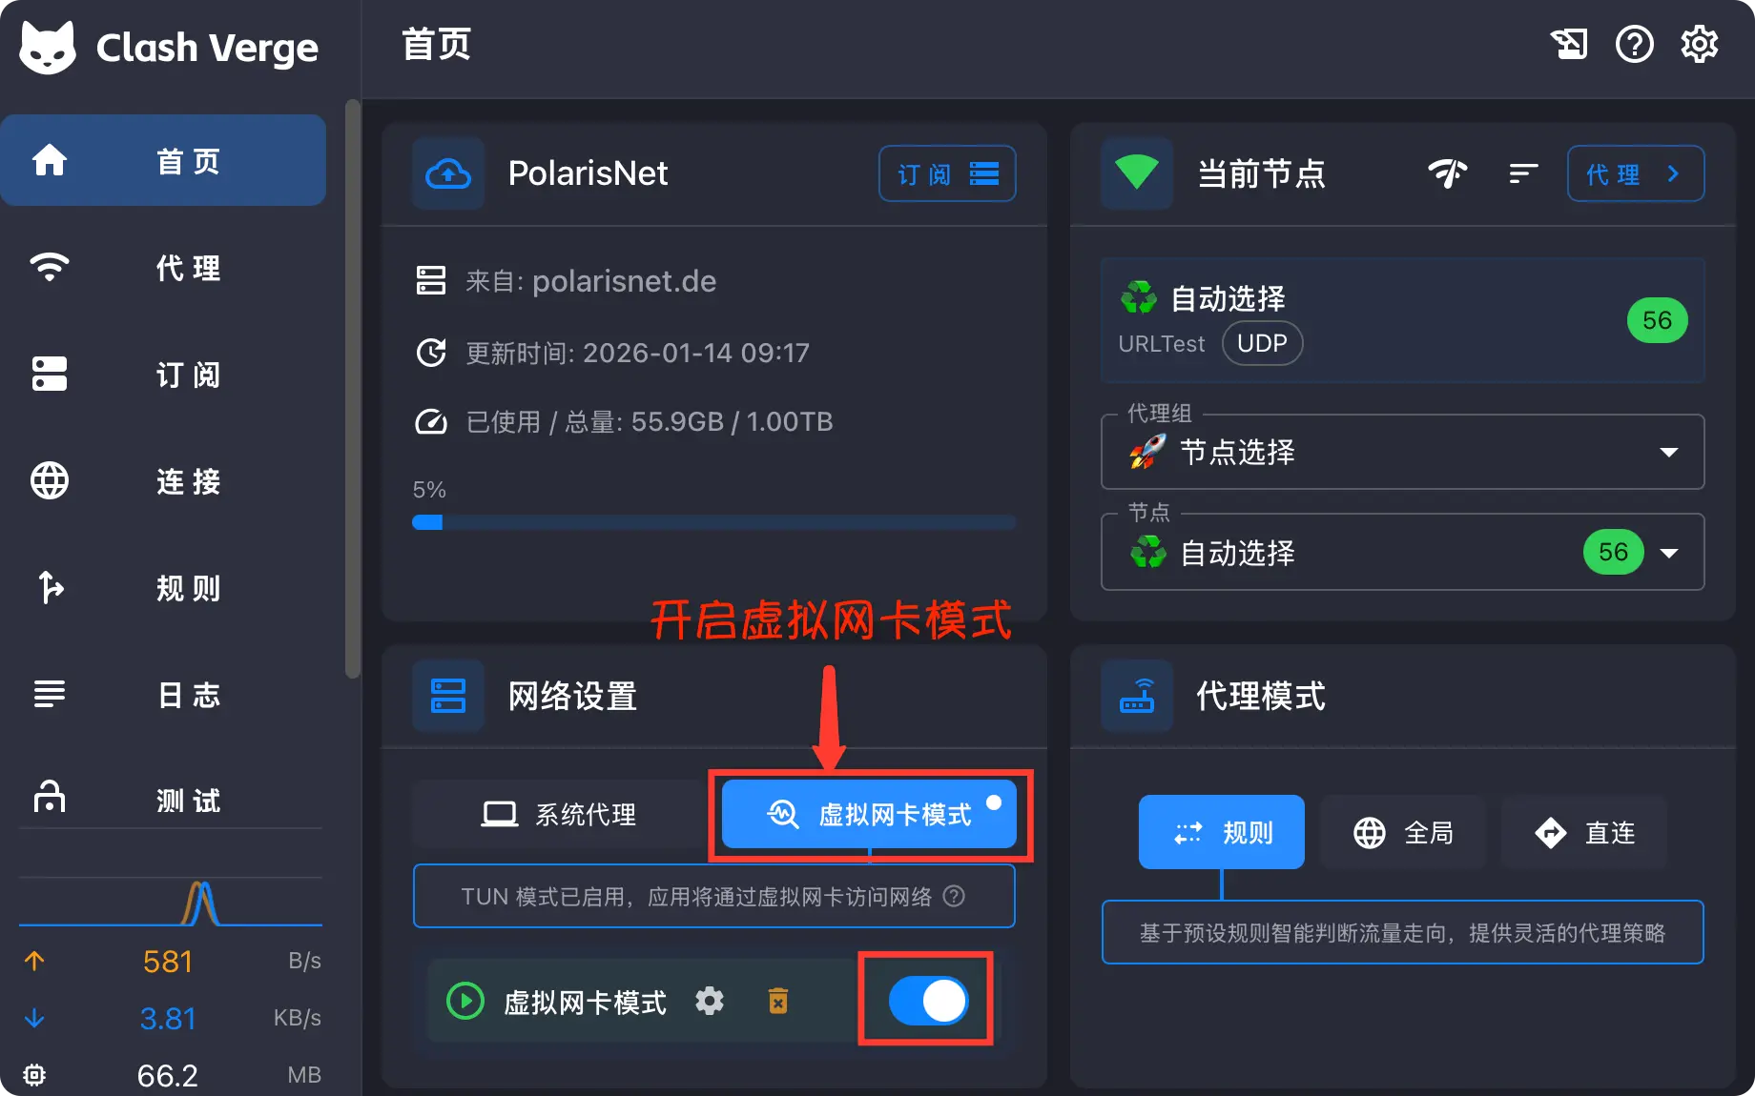The height and width of the screenshot is (1096, 1755).
Task: Select the 系统代理 mode tab
Action: coord(559,814)
